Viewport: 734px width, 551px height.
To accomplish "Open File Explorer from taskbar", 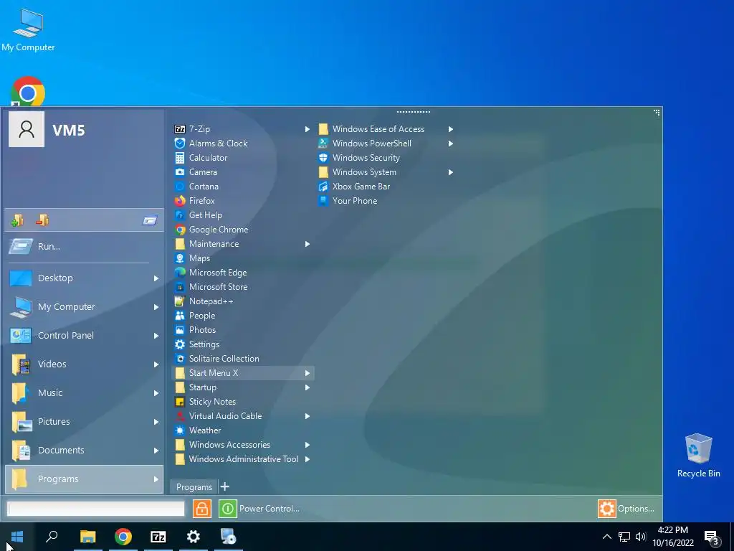I will point(87,537).
